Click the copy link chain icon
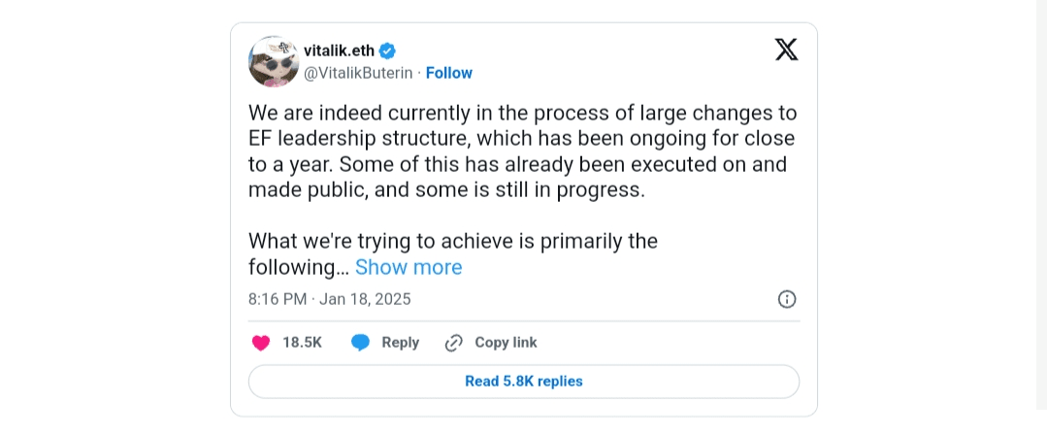 453,343
